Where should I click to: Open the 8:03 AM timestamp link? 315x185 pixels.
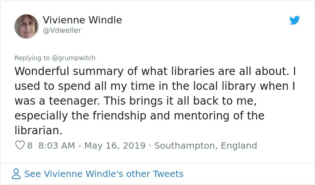(x=56, y=145)
